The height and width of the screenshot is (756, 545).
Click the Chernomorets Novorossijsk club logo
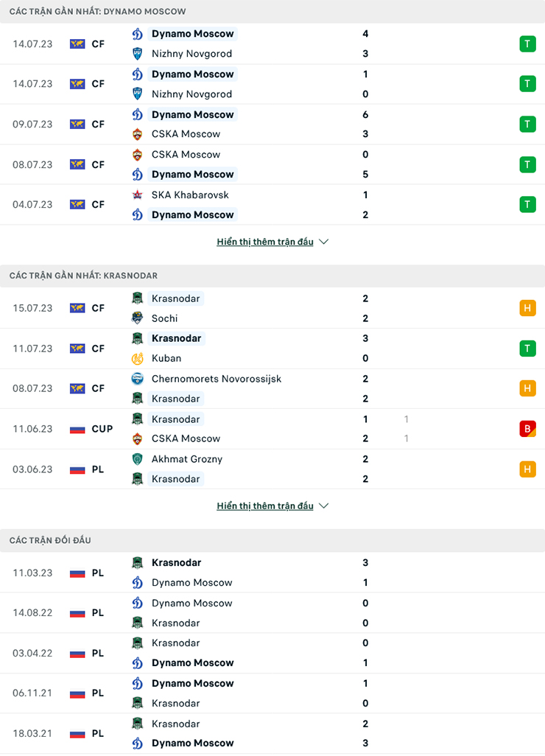[137, 379]
